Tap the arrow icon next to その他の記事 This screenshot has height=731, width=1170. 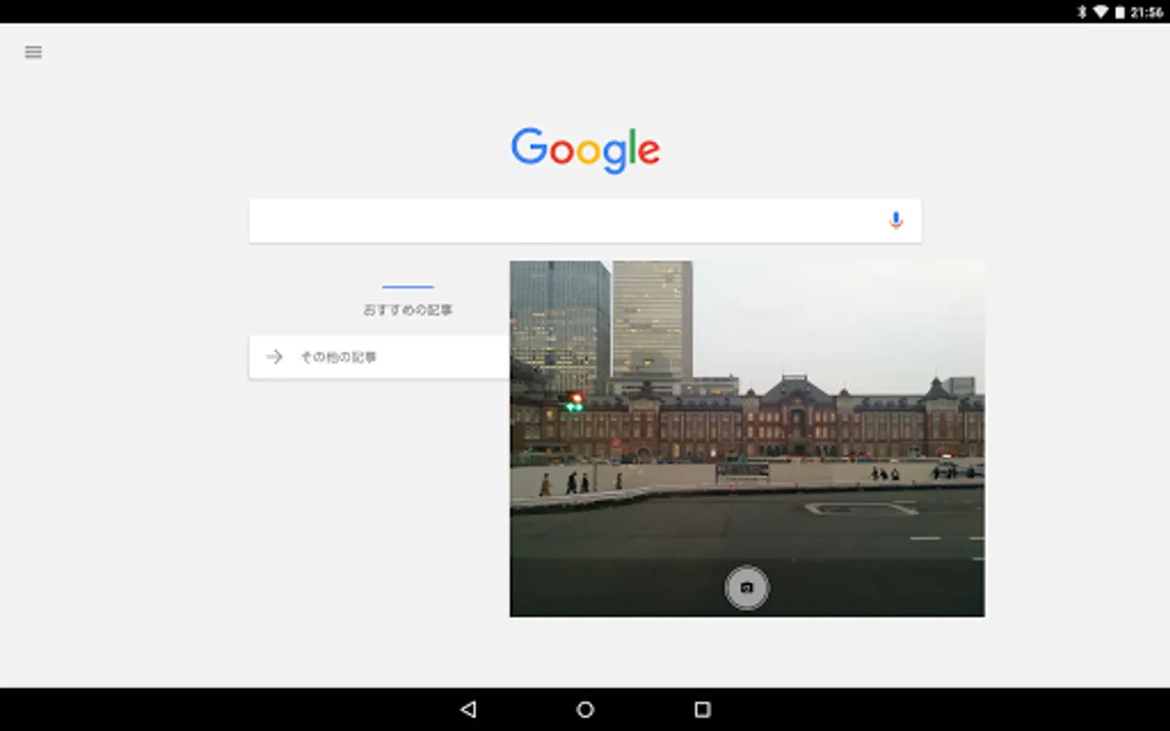(275, 357)
